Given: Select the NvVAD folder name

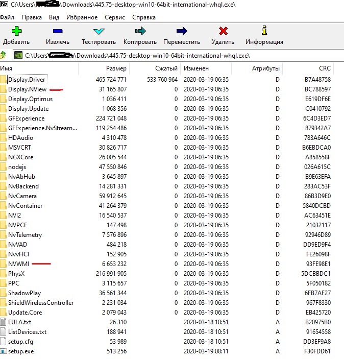Looking at the screenshot, I should click(x=17, y=244).
